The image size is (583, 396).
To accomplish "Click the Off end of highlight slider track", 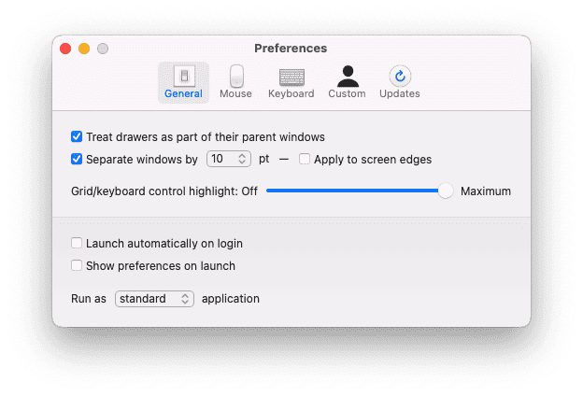I will click(x=269, y=191).
